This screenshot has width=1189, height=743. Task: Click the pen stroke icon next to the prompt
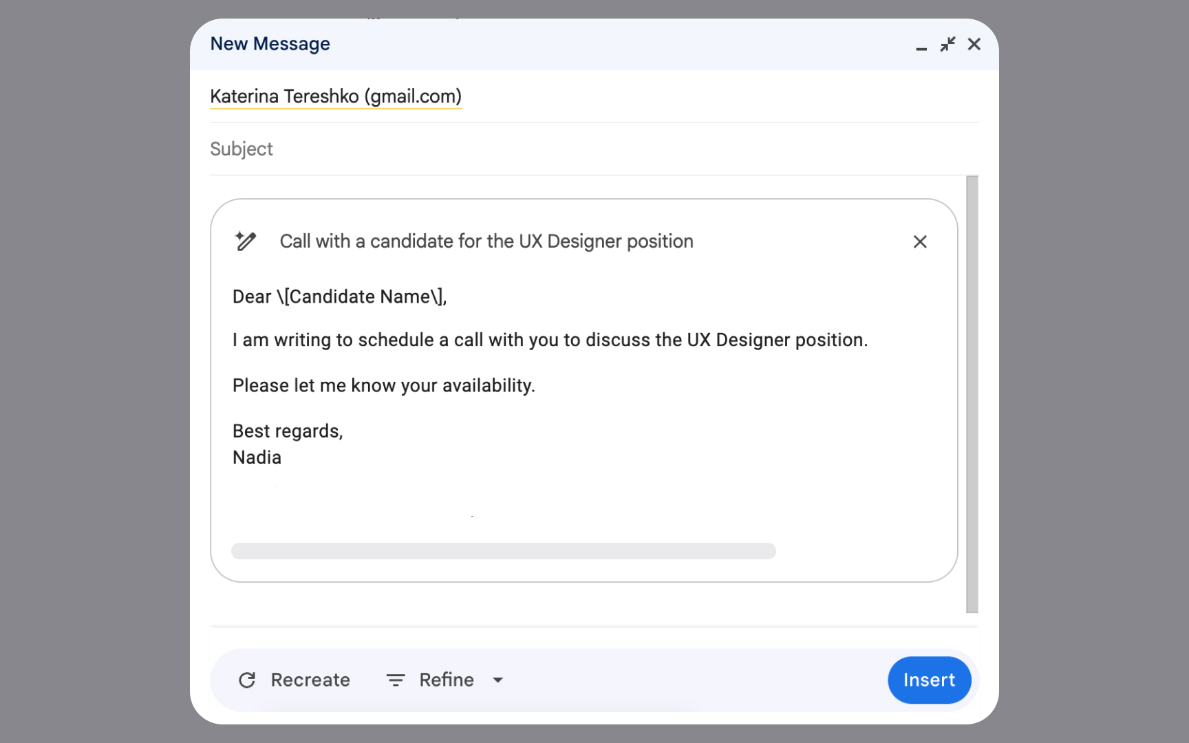click(x=245, y=241)
